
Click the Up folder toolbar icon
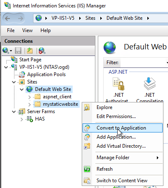30,51
